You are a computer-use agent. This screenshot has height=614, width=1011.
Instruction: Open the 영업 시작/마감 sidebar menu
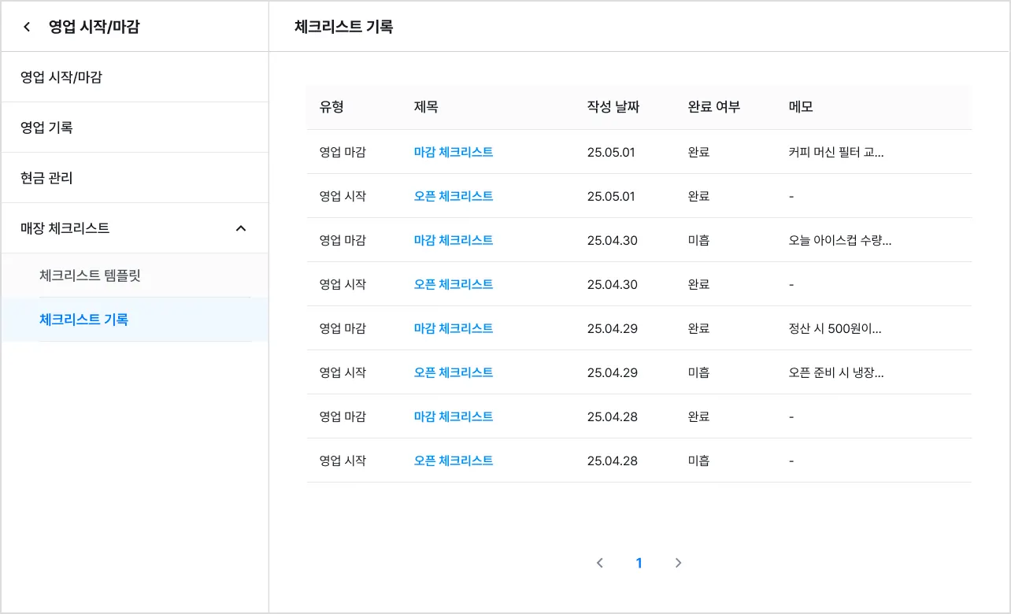click(61, 77)
